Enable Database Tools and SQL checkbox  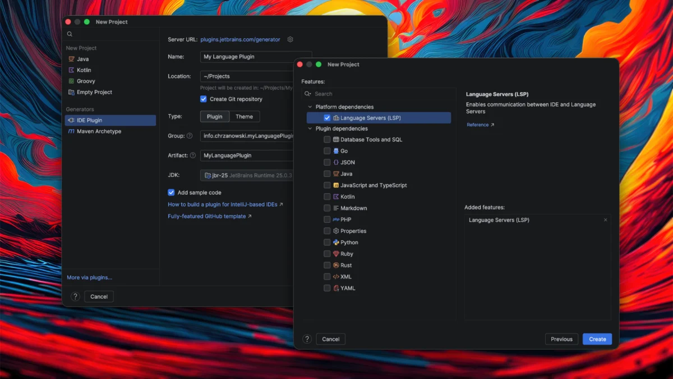tap(327, 139)
